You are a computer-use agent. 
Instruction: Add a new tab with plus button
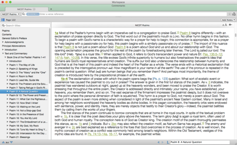pos(51,9)
